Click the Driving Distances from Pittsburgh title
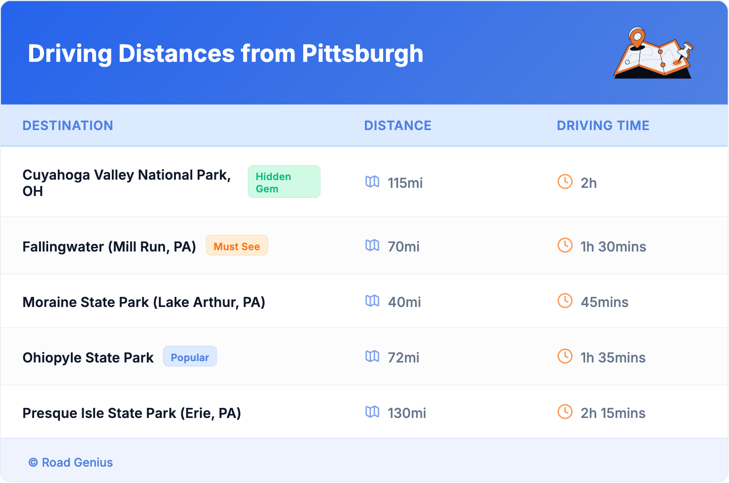 pyautogui.click(x=225, y=54)
